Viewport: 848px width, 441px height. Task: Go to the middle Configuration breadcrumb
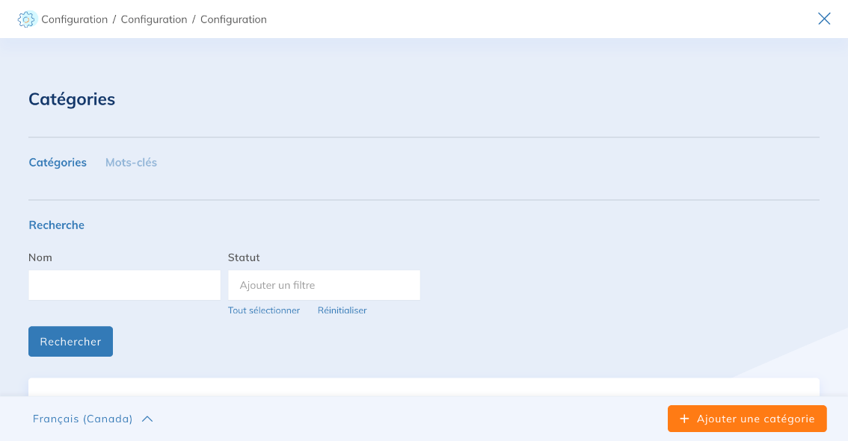[154, 19]
